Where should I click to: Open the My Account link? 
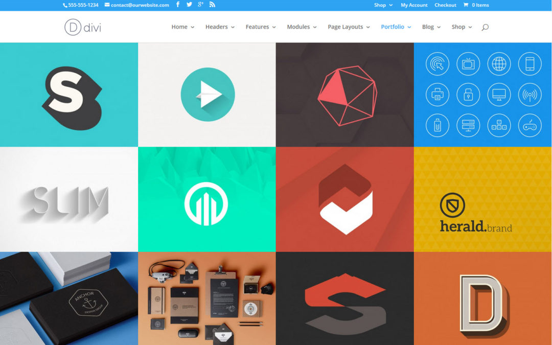coord(414,5)
